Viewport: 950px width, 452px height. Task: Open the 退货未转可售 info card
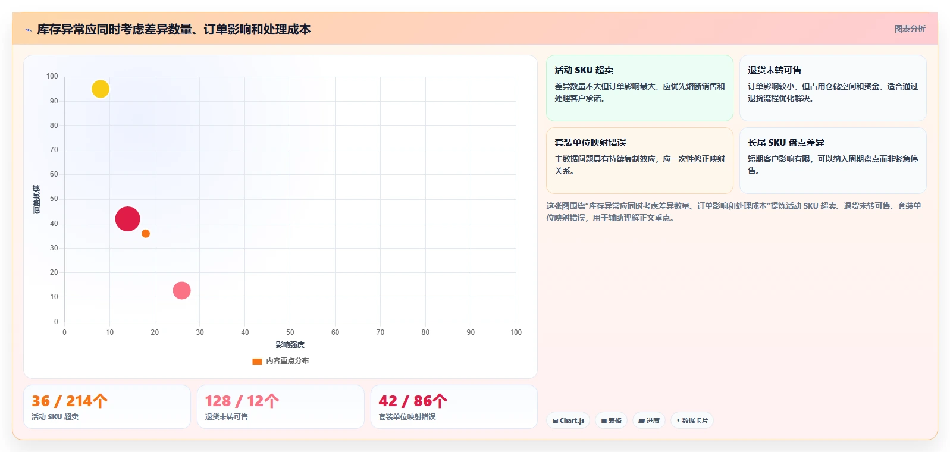pyautogui.click(x=833, y=88)
